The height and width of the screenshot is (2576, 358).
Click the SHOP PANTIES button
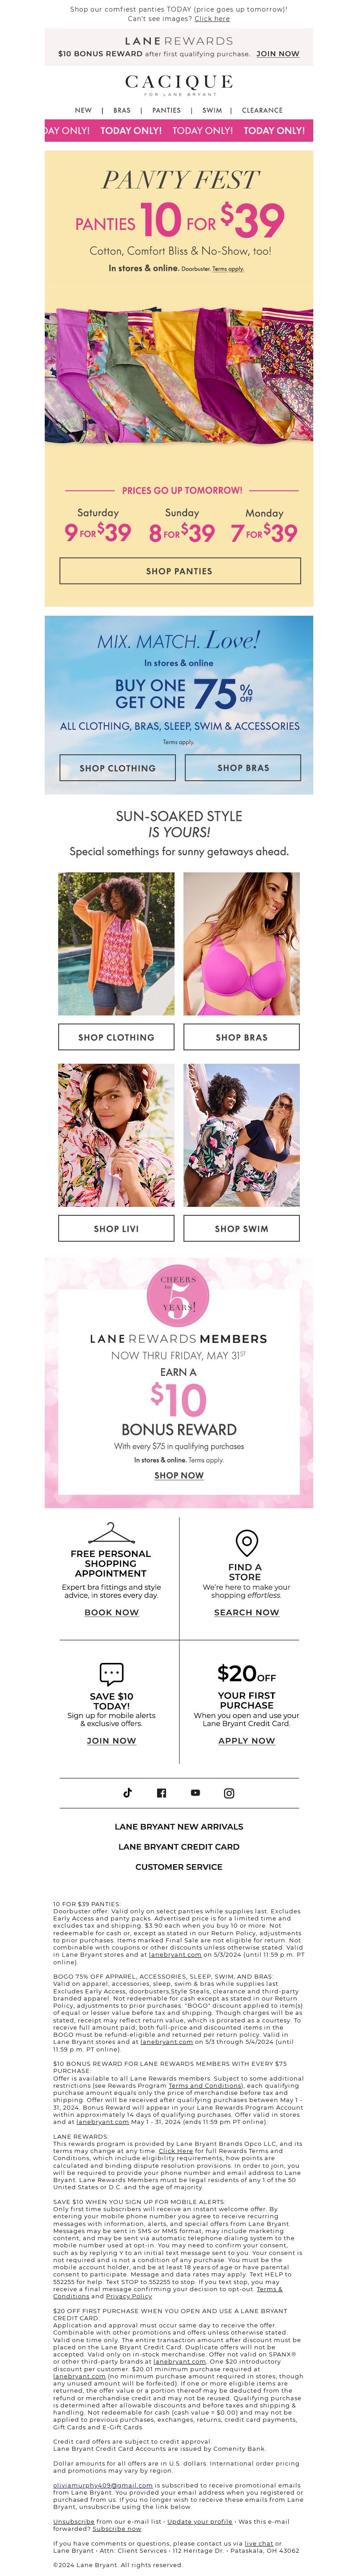[179, 571]
